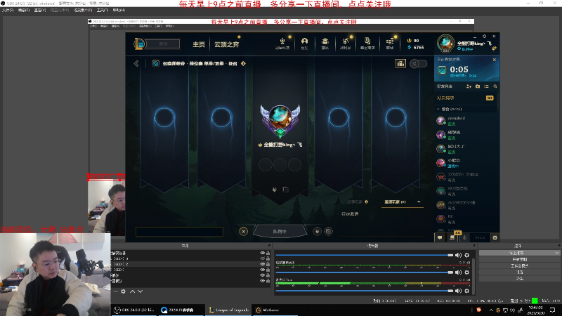
Task: Adjust the middle mixer volume slider
Action: point(364,272)
